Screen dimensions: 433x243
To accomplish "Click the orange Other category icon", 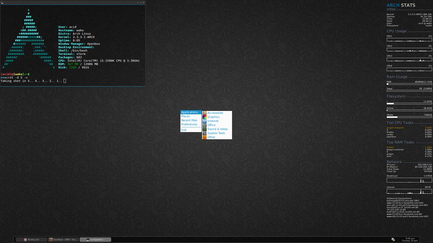I will tap(205, 137).
